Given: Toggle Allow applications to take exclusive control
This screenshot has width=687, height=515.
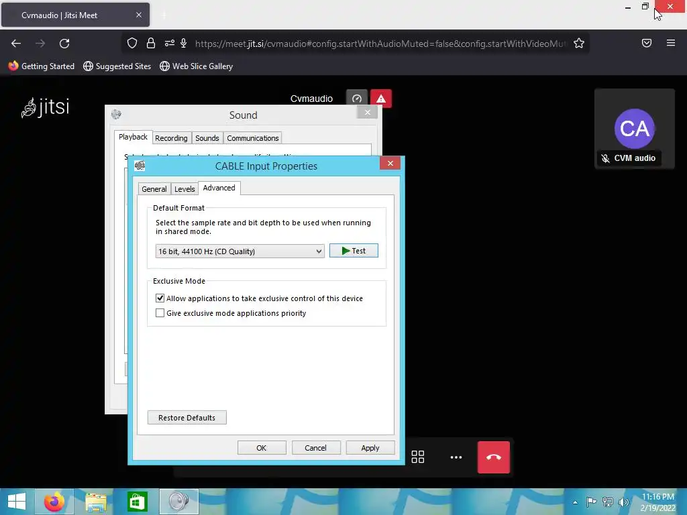Looking at the screenshot, I should (x=160, y=298).
